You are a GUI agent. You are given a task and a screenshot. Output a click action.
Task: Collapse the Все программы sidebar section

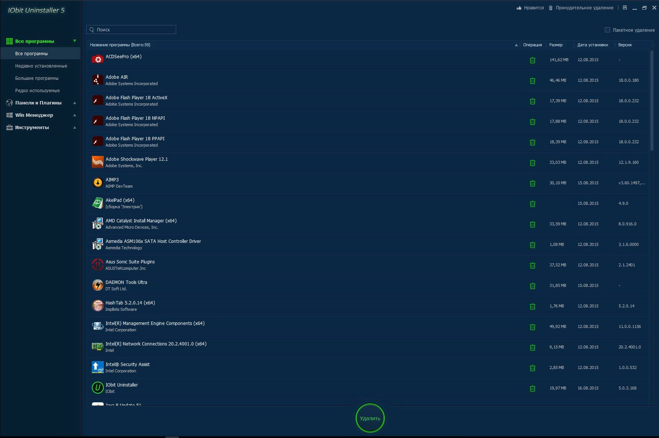[x=75, y=41]
